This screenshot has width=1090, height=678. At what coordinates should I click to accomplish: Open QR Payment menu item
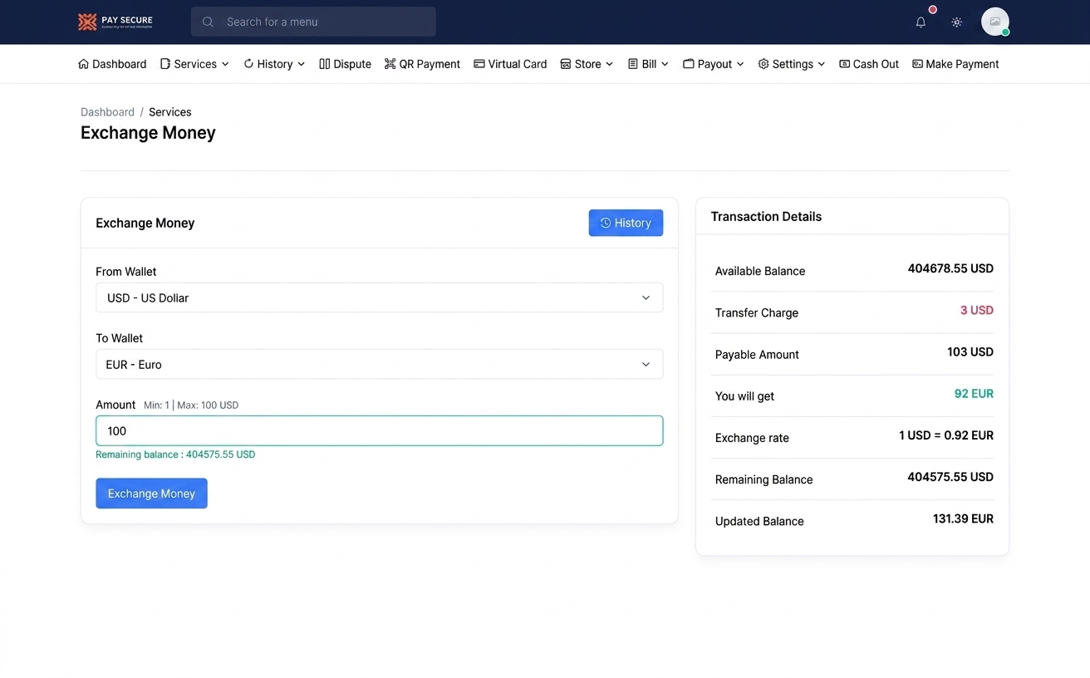coord(422,64)
